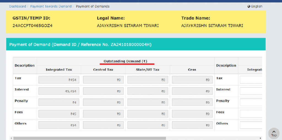The width and height of the screenshot is (282, 140).
Task: Click the Trade Name label
Action: pos(196,18)
